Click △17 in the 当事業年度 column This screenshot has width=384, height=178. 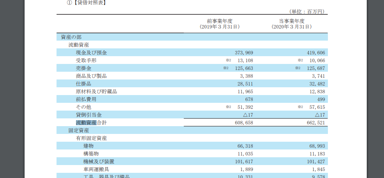click(x=320, y=115)
